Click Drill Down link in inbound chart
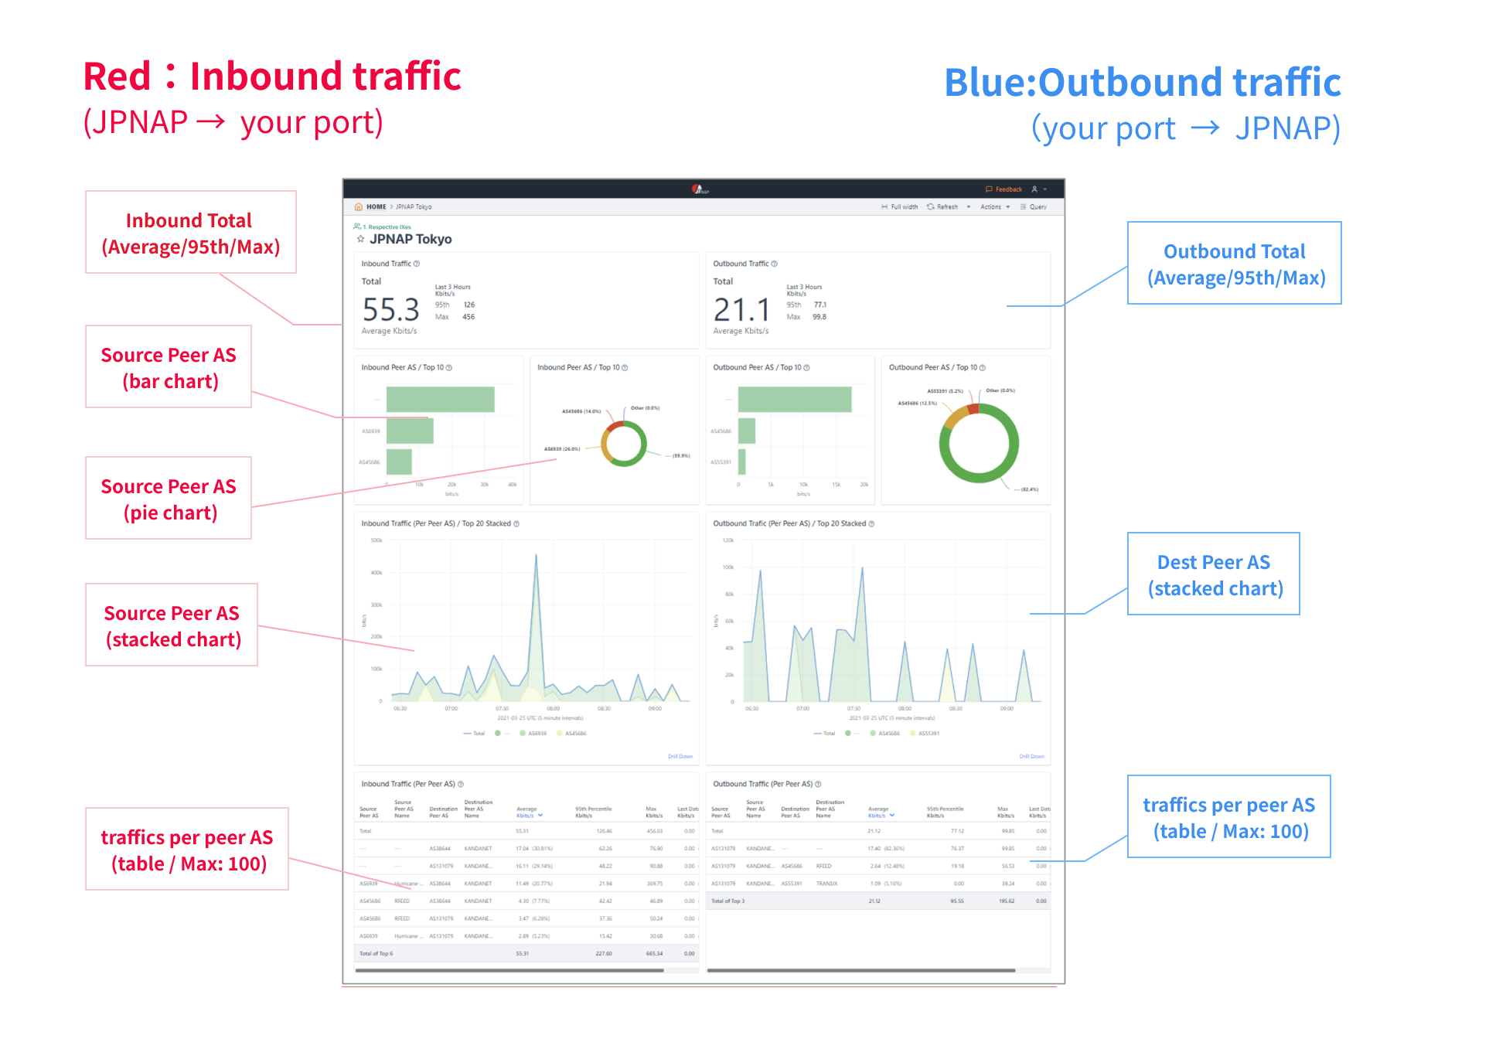Viewport: 1489px width, 1039px height. [x=680, y=757]
